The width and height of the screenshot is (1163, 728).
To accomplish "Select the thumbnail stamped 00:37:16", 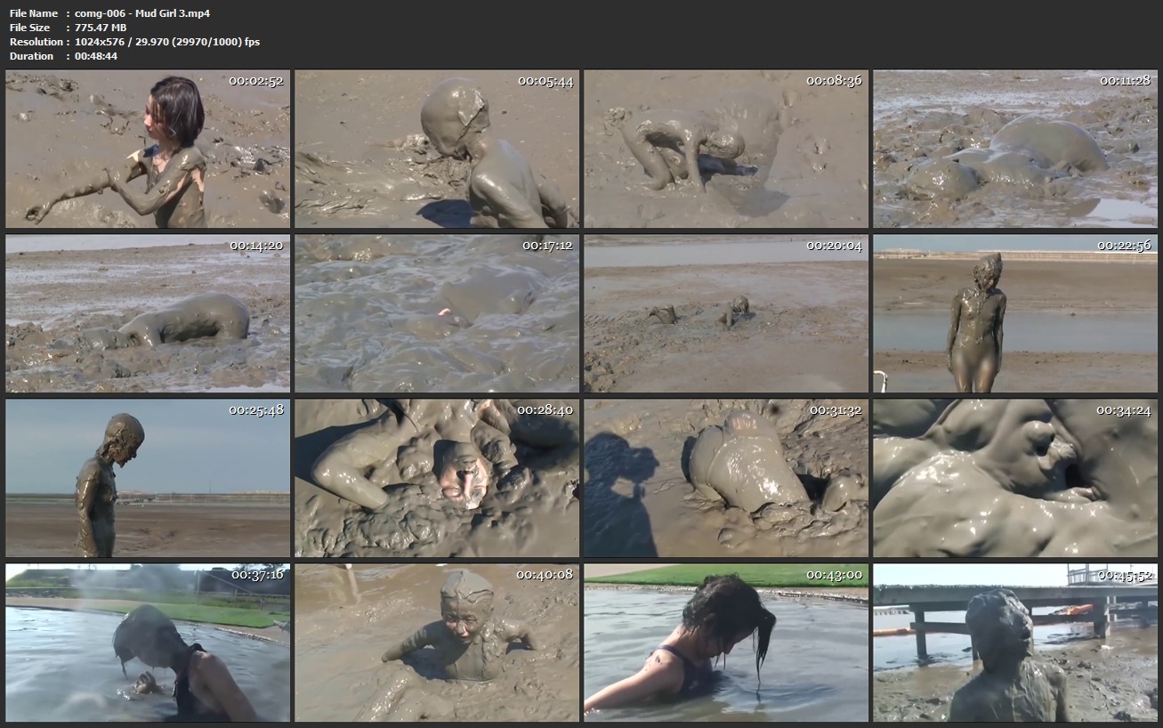I will [x=148, y=643].
